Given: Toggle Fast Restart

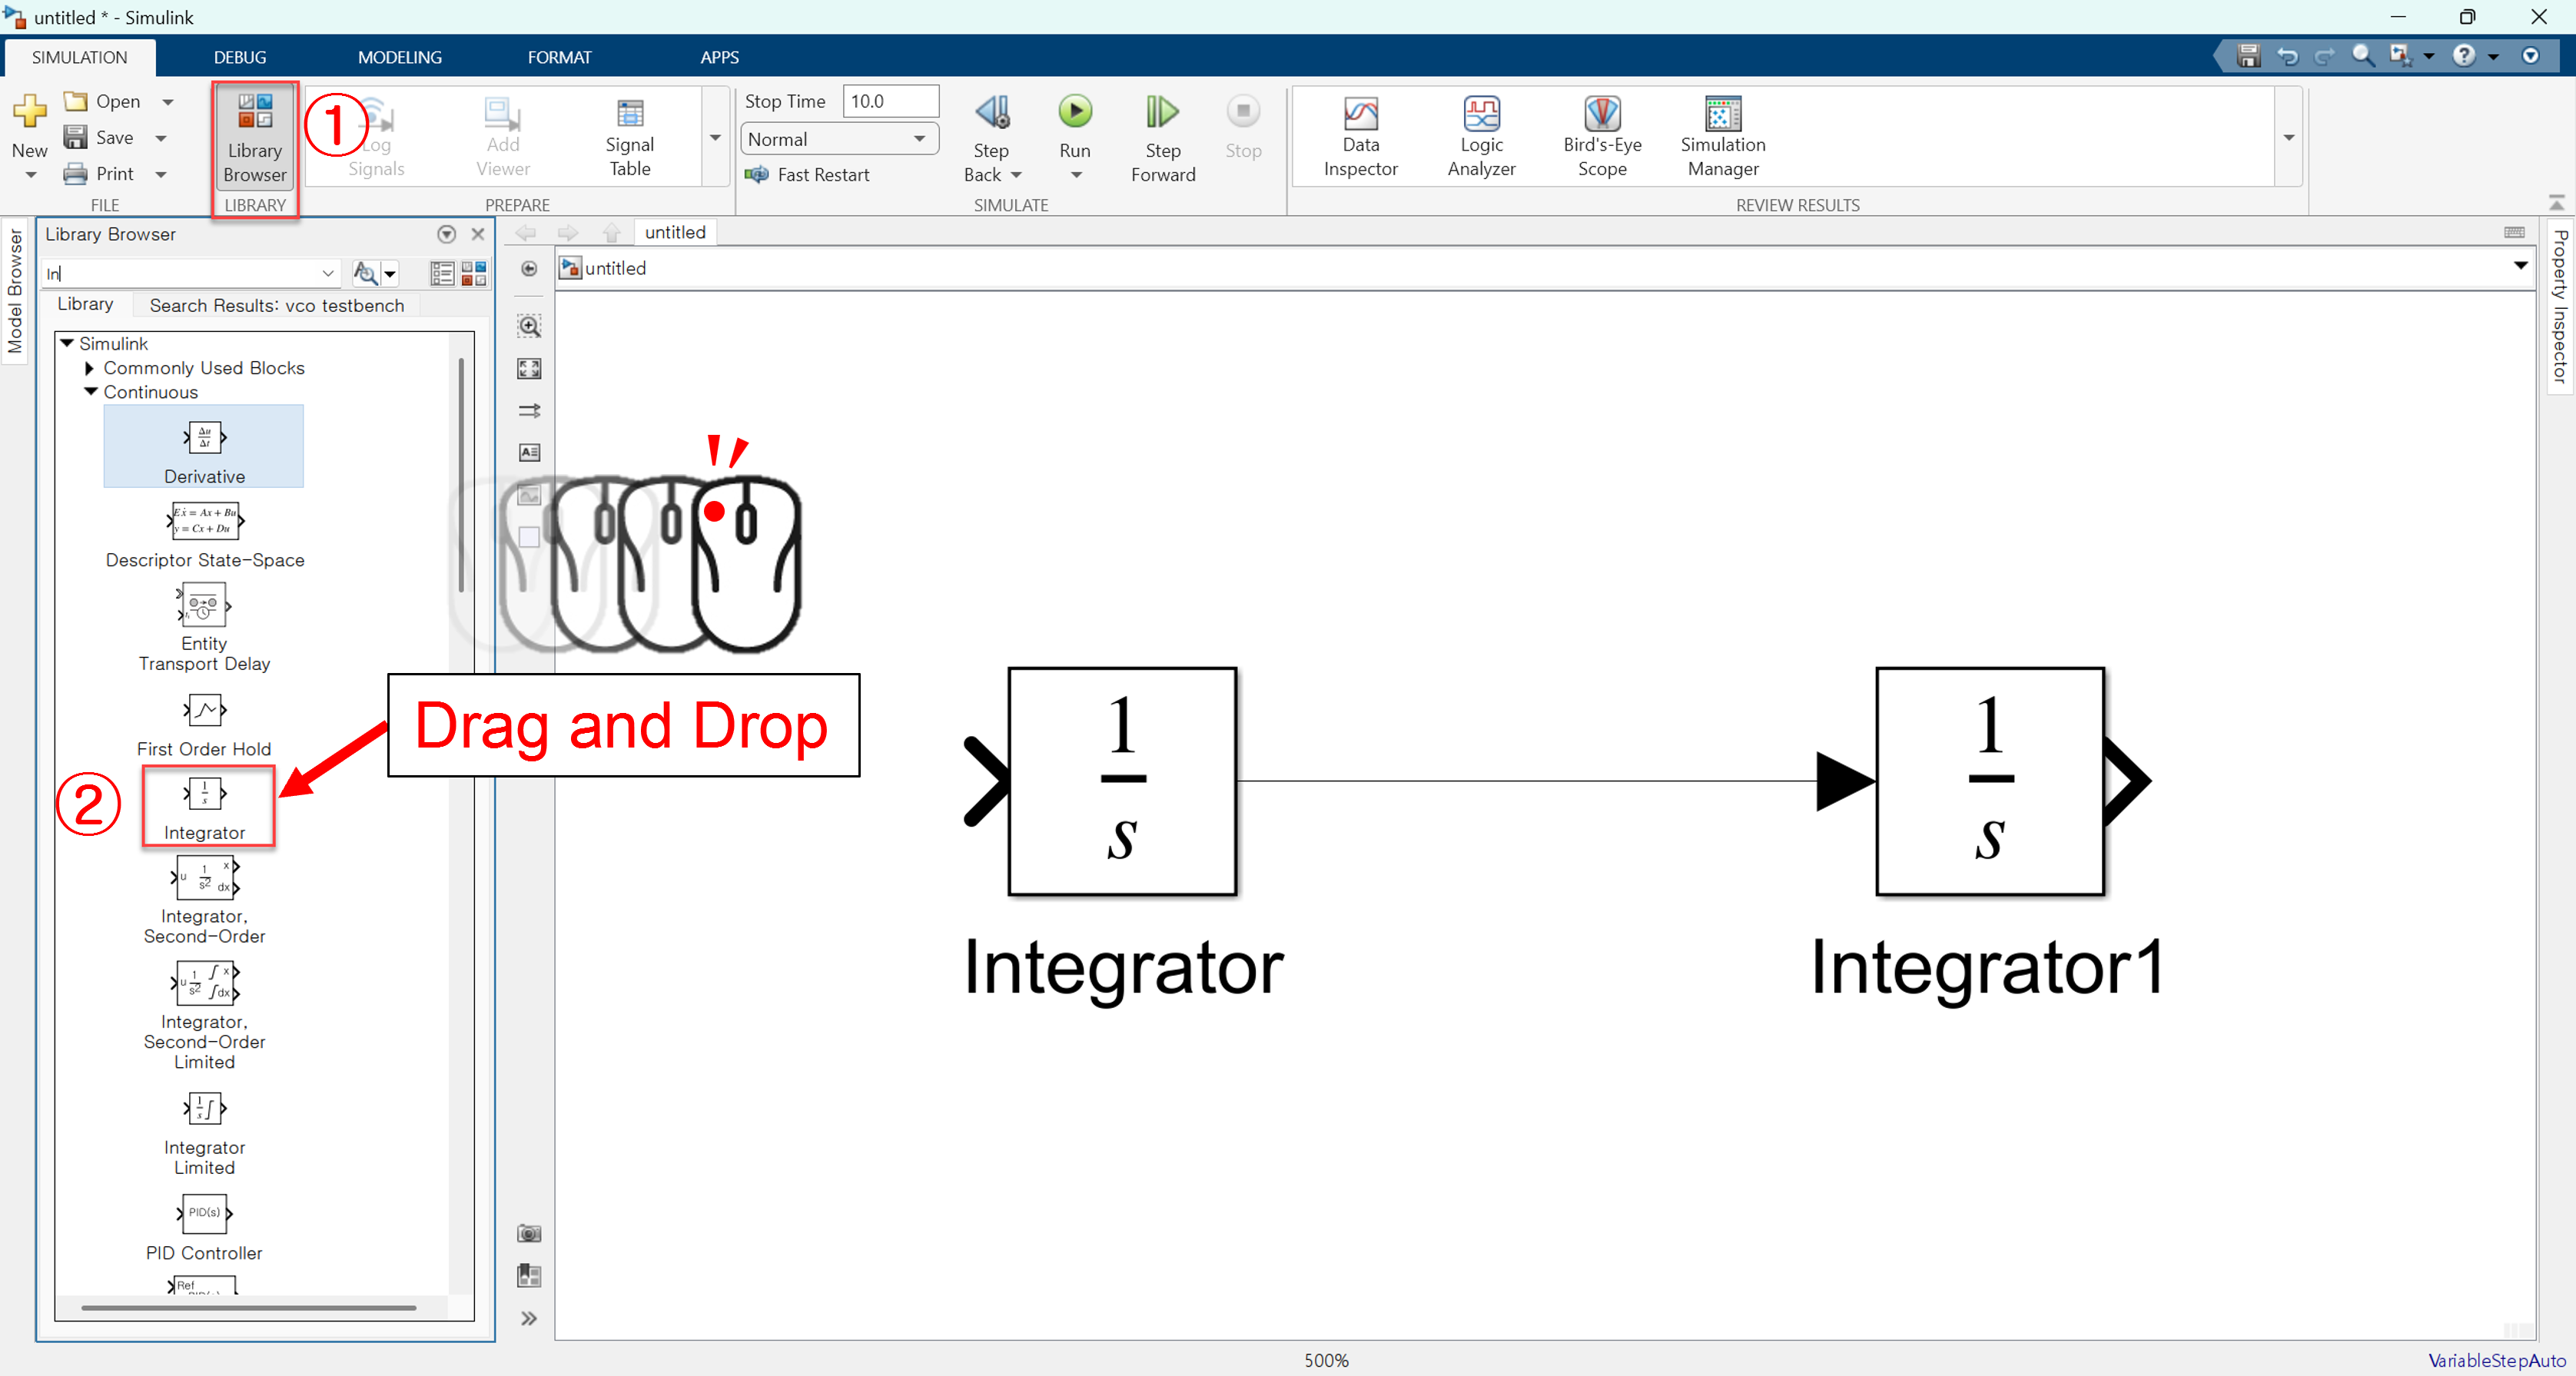Looking at the screenshot, I should (x=808, y=175).
